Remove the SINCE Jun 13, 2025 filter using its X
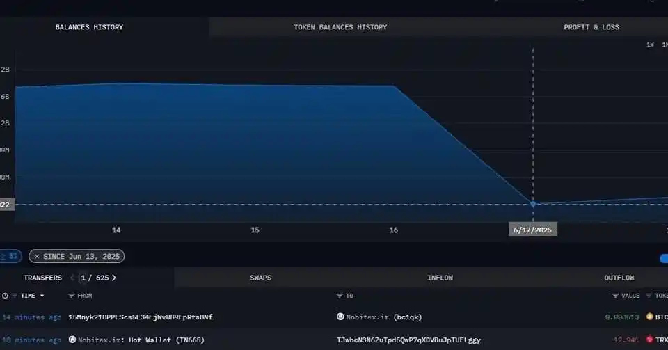The width and height of the screenshot is (668, 350). 37,256
